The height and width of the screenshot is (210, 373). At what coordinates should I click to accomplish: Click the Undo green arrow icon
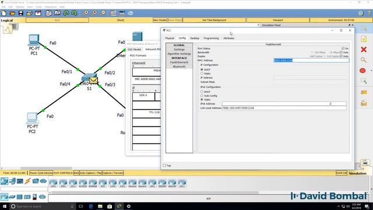tap(66, 13)
